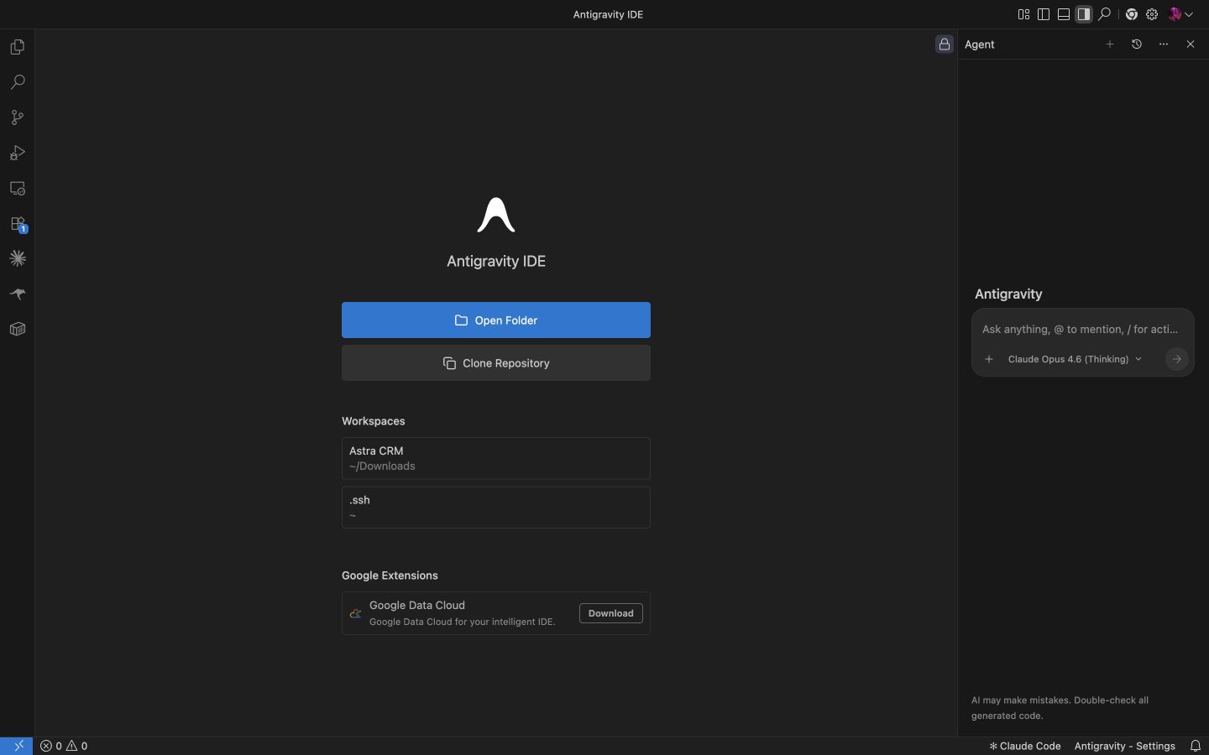Focus the Ask anything agent input field

click(1082, 329)
